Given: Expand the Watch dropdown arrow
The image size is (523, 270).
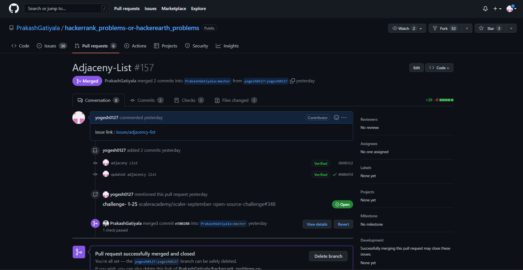Looking at the screenshot, I should click(420, 28).
